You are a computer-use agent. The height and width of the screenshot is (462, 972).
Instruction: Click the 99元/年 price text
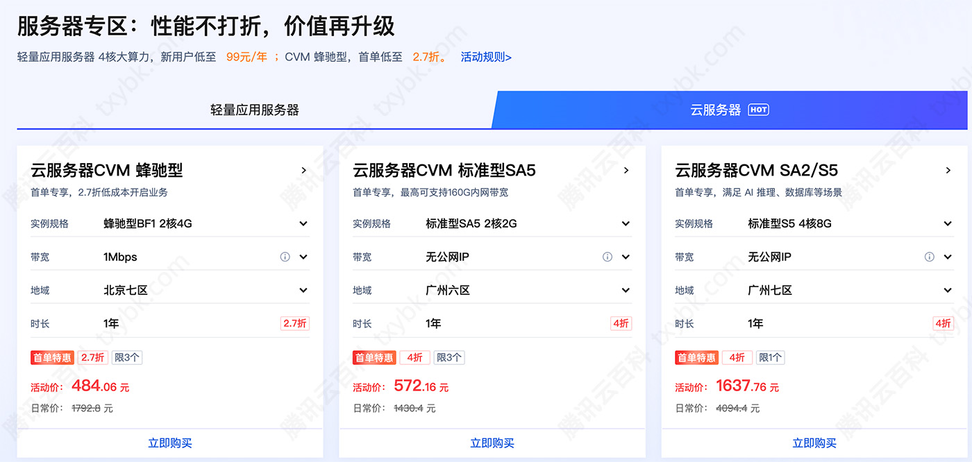tap(246, 57)
